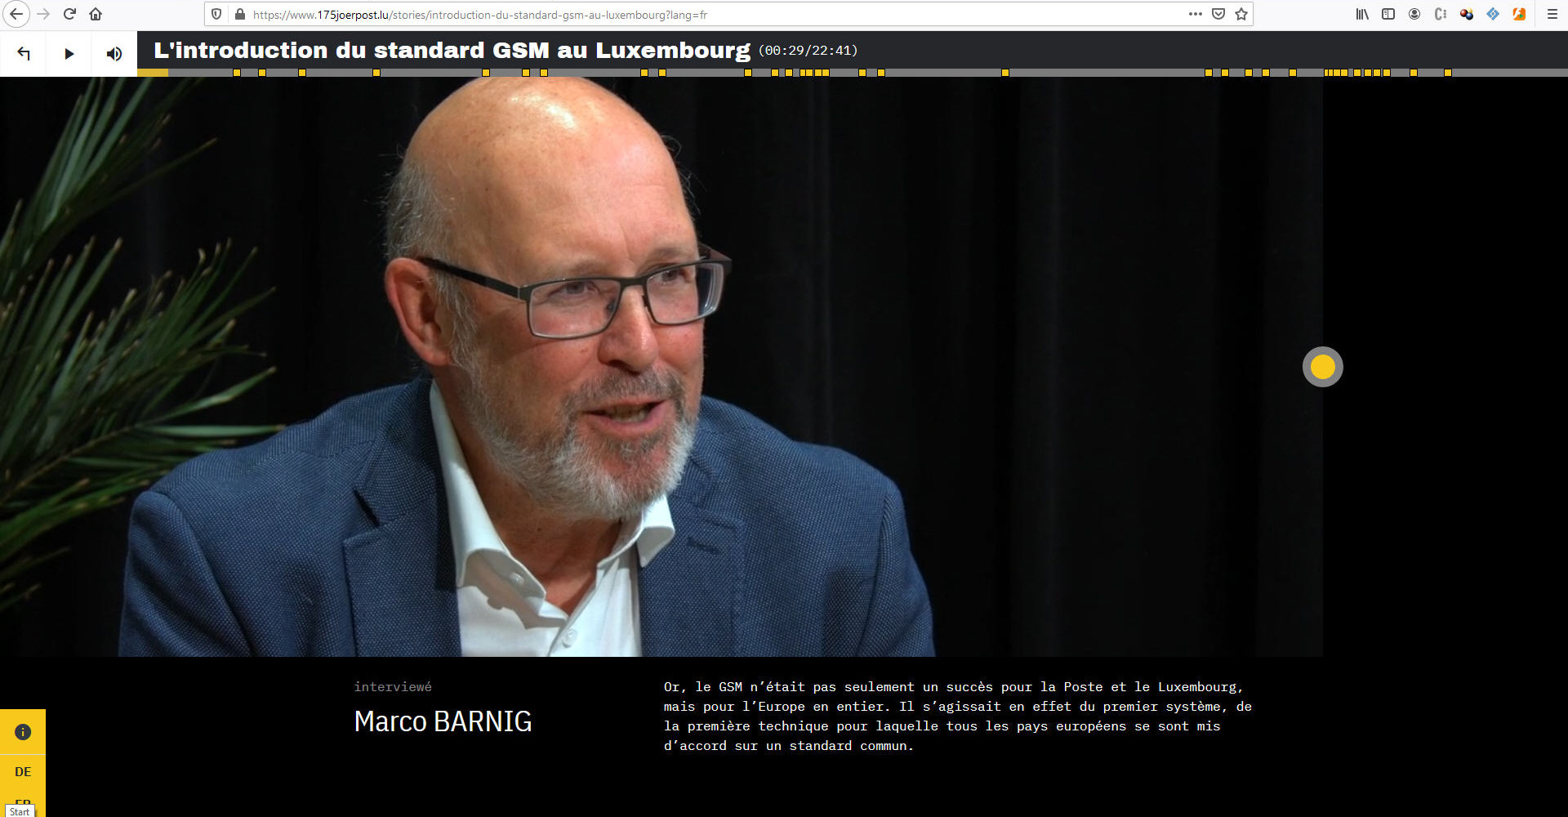Go to the browser home page
The image size is (1568, 817).
click(96, 14)
